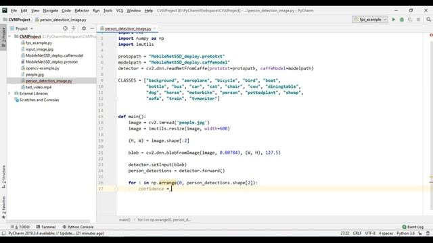Open the Edit menu
Screen dimensions: 433x243
coord(24,11)
